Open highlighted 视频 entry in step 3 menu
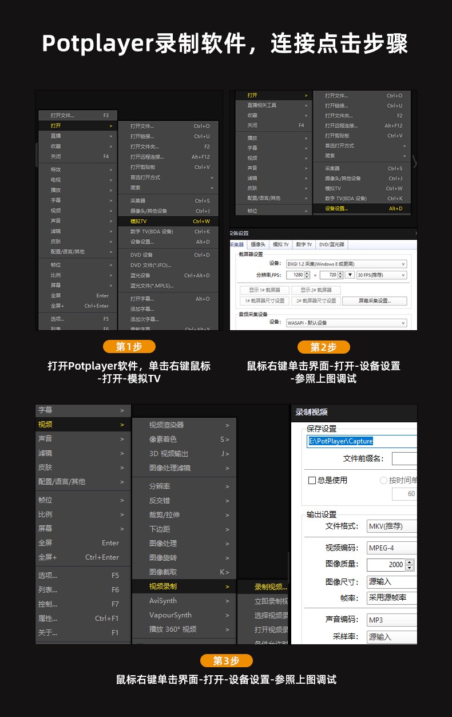Viewport: 452px width, 717px height. click(x=83, y=425)
